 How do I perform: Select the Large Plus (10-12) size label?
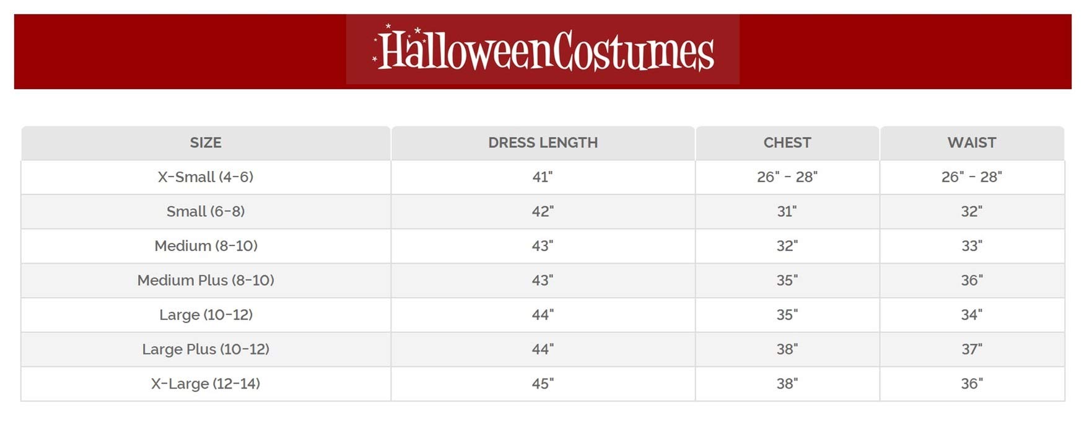click(x=206, y=349)
